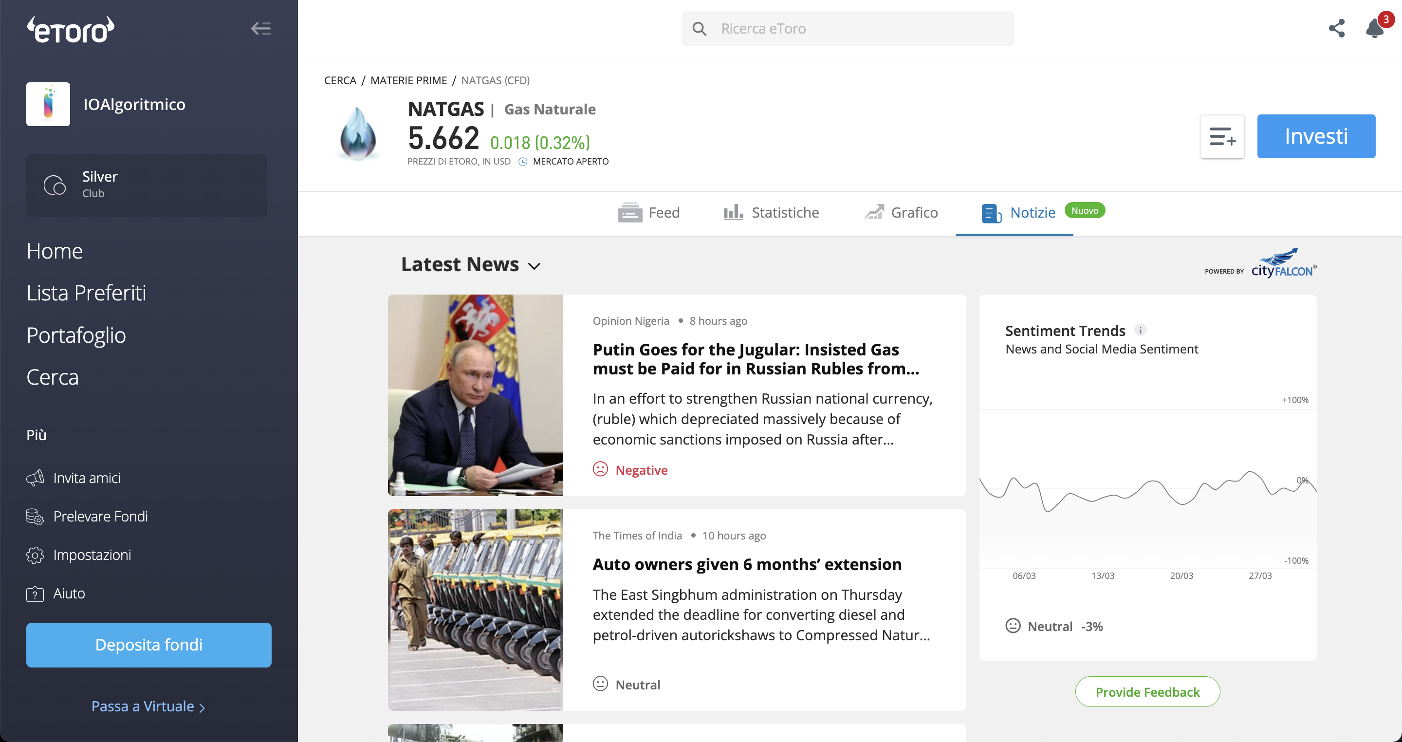Image resolution: width=1402 pixels, height=742 pixels.
Task: Click Provide Feedback button
Action: coord(1147,691)
